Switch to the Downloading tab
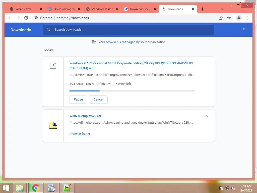The height and width of the screenshot is (193, 257). point(64,9)
